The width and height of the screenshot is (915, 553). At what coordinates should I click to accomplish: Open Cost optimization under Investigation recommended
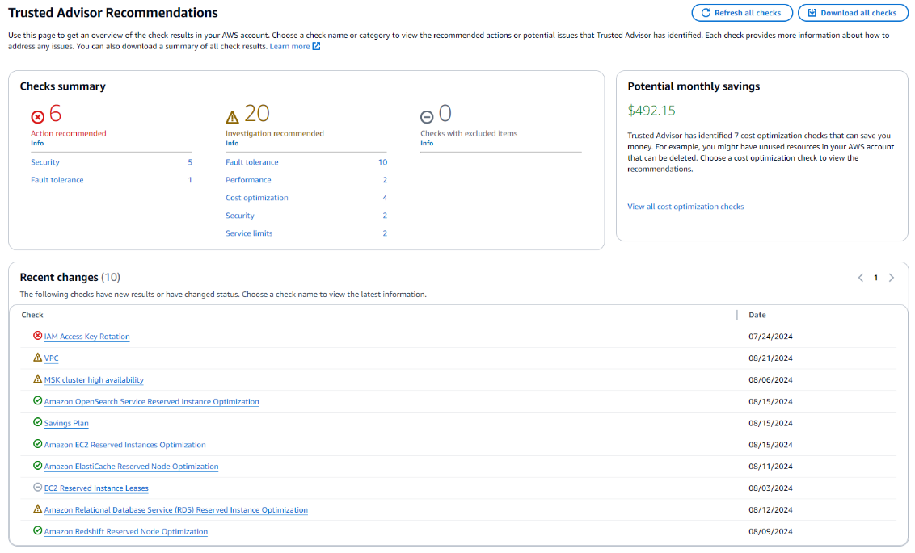257,198
